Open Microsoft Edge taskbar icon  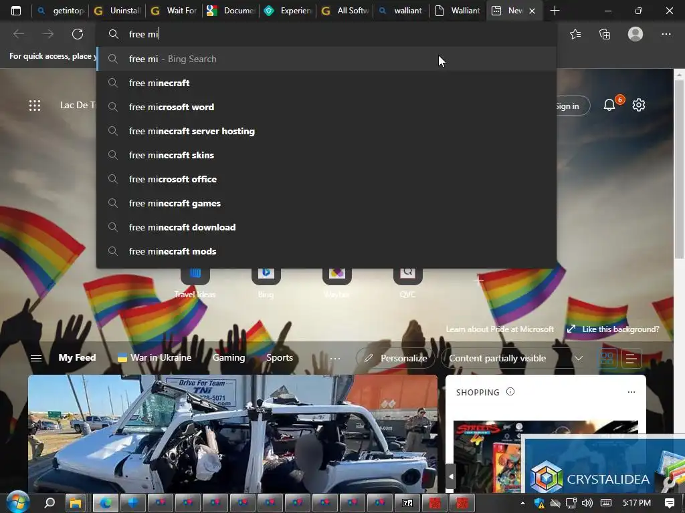tap(104, 503)
